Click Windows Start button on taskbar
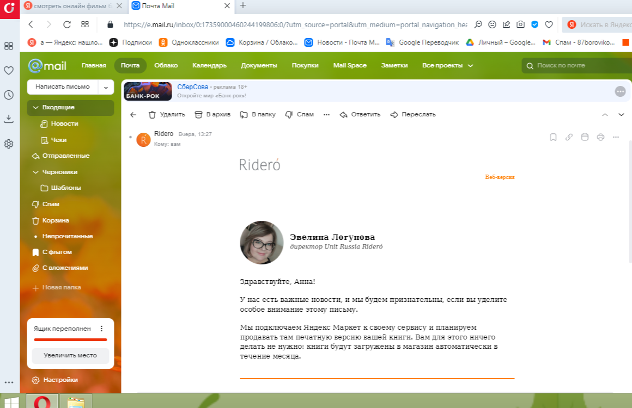632x408 pixels. (x=10, y=401)
